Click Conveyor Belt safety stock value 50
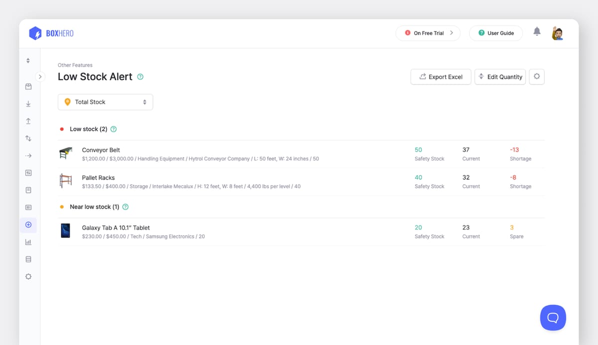598x345 pixels. tap(418, 150)
